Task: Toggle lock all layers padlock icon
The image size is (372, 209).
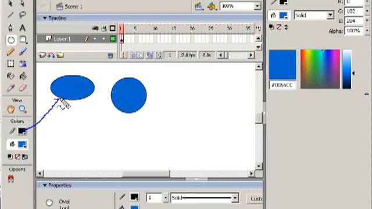Action: point(103,28)
